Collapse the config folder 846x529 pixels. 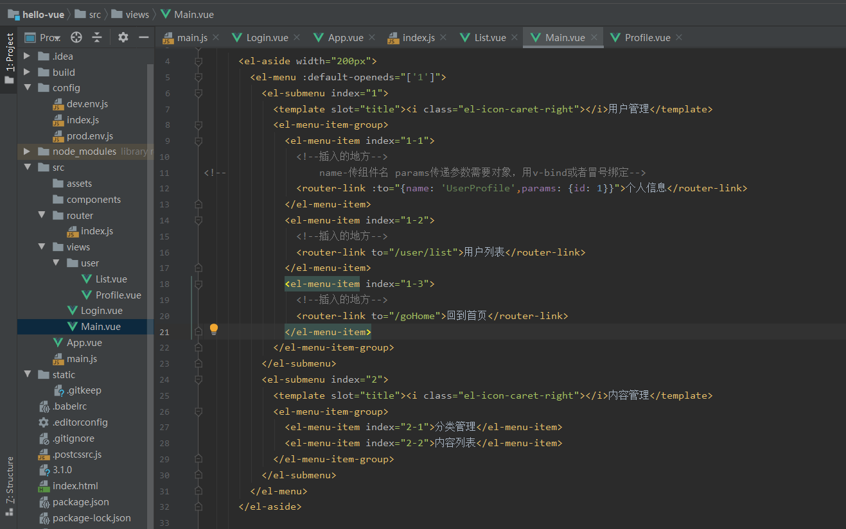[x=27, y=88]
